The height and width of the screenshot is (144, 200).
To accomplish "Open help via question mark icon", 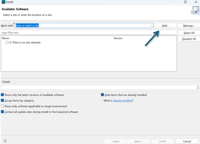I will coord(5,141).
